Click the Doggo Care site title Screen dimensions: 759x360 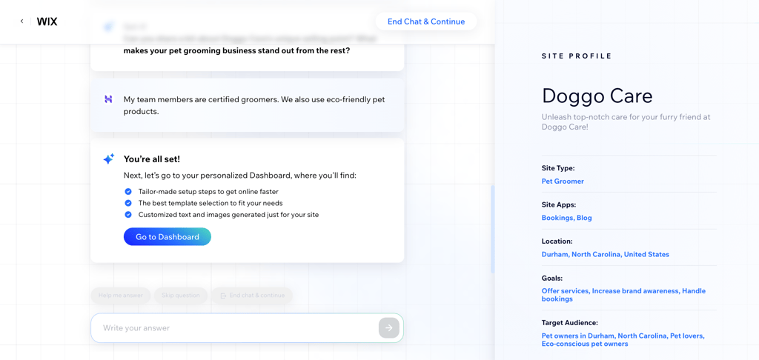(597, 96)
